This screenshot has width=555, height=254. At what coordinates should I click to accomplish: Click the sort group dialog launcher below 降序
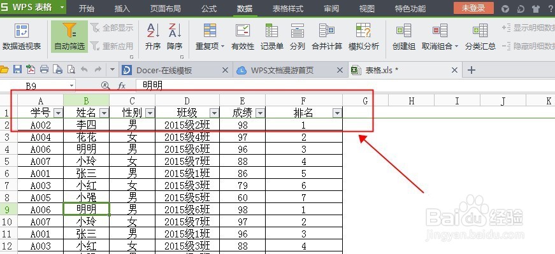click(182, 57)
